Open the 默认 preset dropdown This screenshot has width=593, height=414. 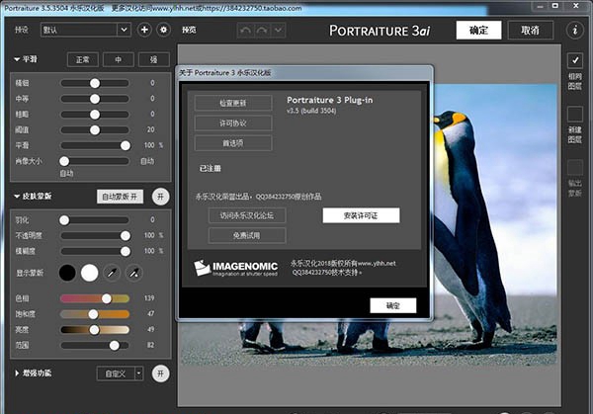pyautogui.click(x=86, y=30)
